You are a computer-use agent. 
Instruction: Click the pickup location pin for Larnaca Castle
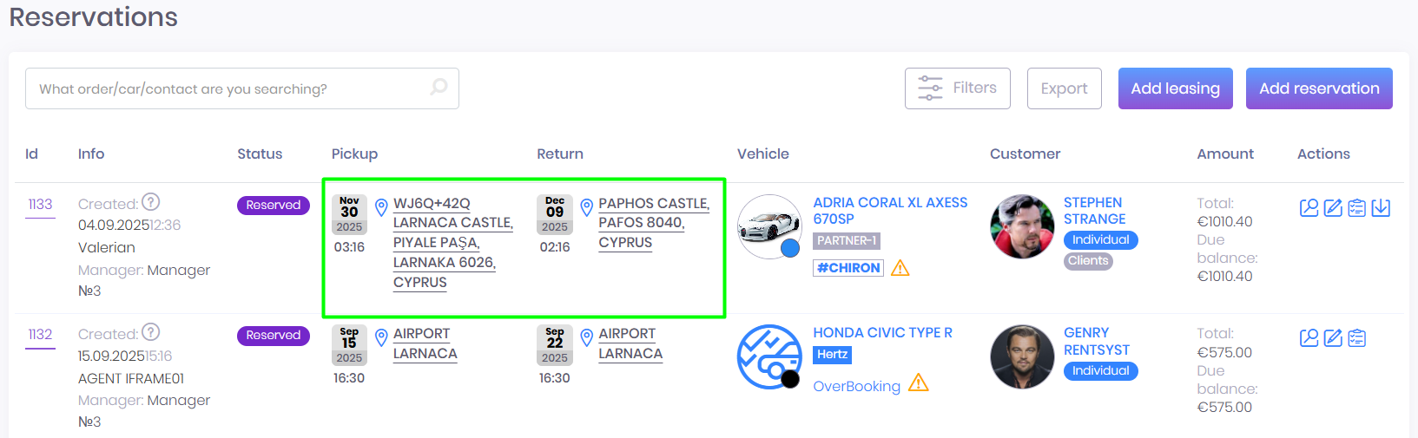click(381, 207)
